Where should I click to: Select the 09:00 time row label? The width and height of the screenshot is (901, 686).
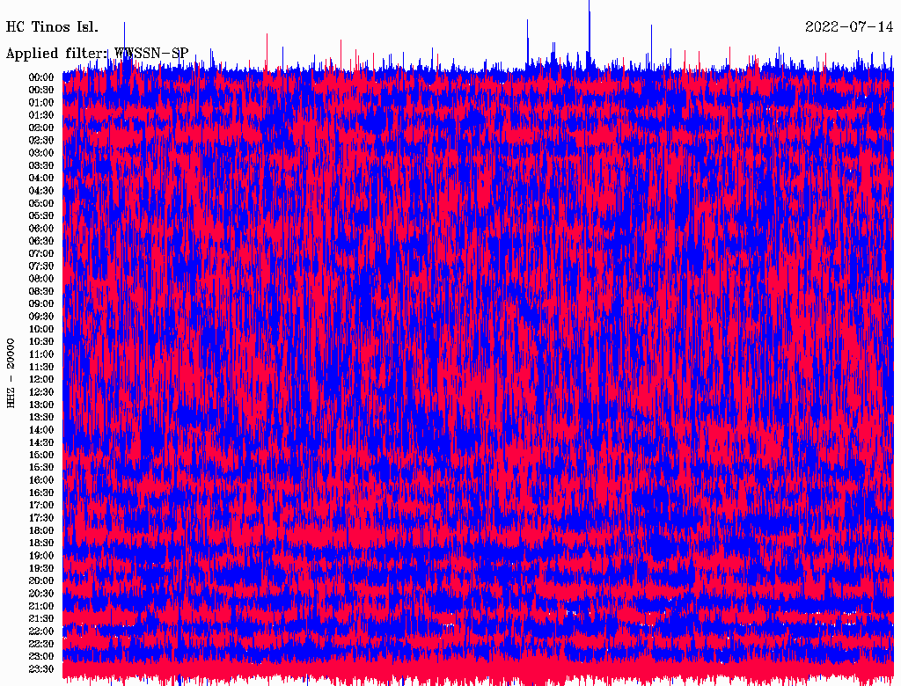point(41,303)
